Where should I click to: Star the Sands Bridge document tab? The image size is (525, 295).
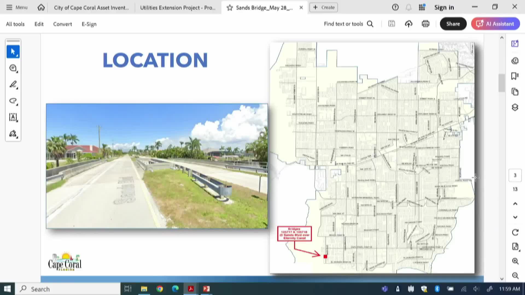click(x=230, y=8)
